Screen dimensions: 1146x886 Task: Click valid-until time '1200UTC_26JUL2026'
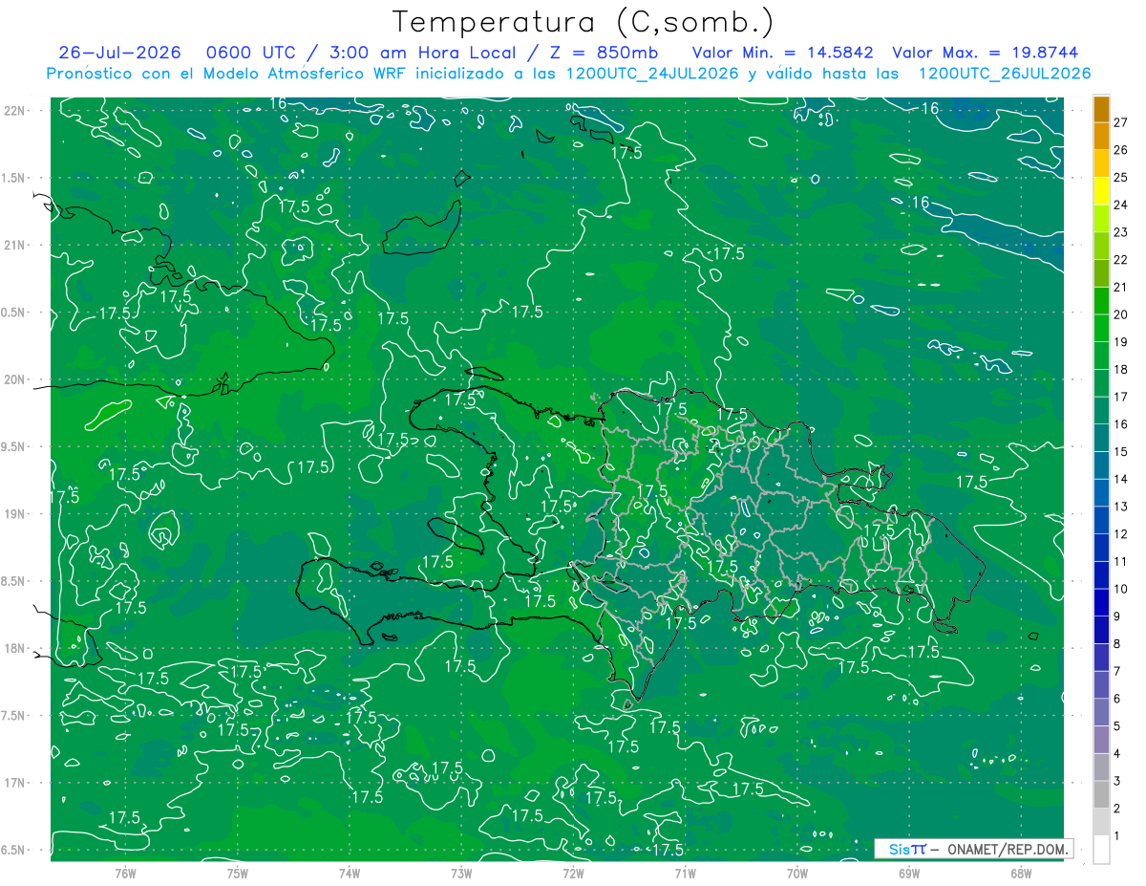(1005, 74)
